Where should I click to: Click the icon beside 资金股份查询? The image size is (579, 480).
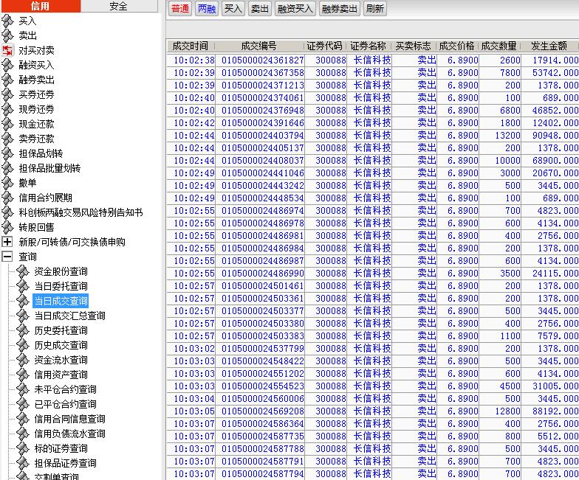[x=22, y=271]
